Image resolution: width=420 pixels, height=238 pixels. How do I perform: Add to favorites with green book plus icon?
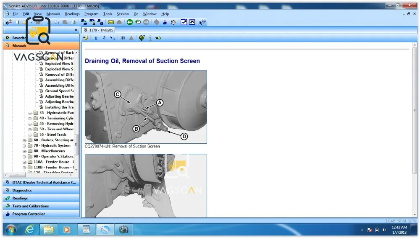[142, 38]
